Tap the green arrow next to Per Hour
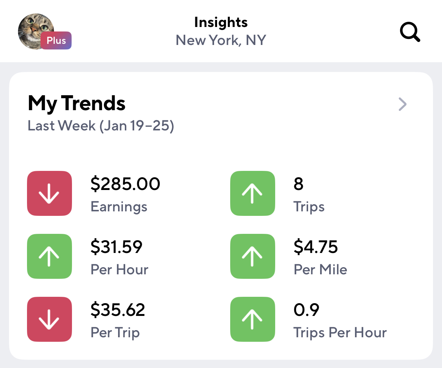This screenshot has width=442, height=368. 49,256
